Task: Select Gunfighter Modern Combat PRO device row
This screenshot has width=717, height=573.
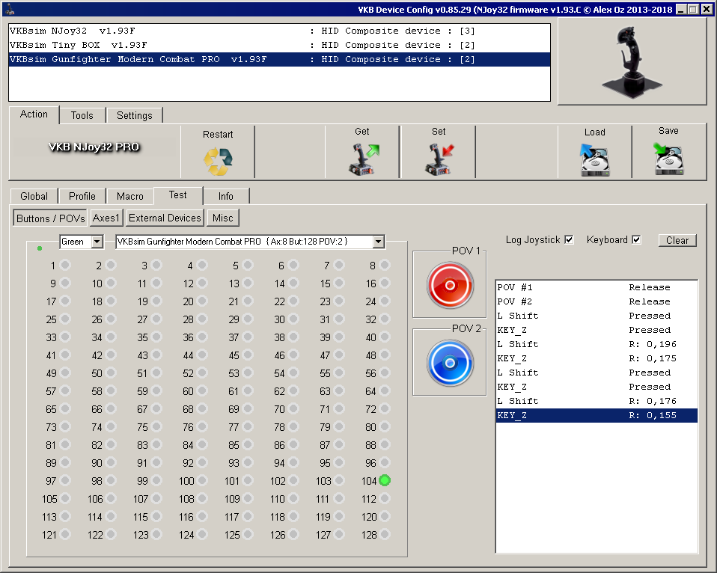Action: point(279,59)
